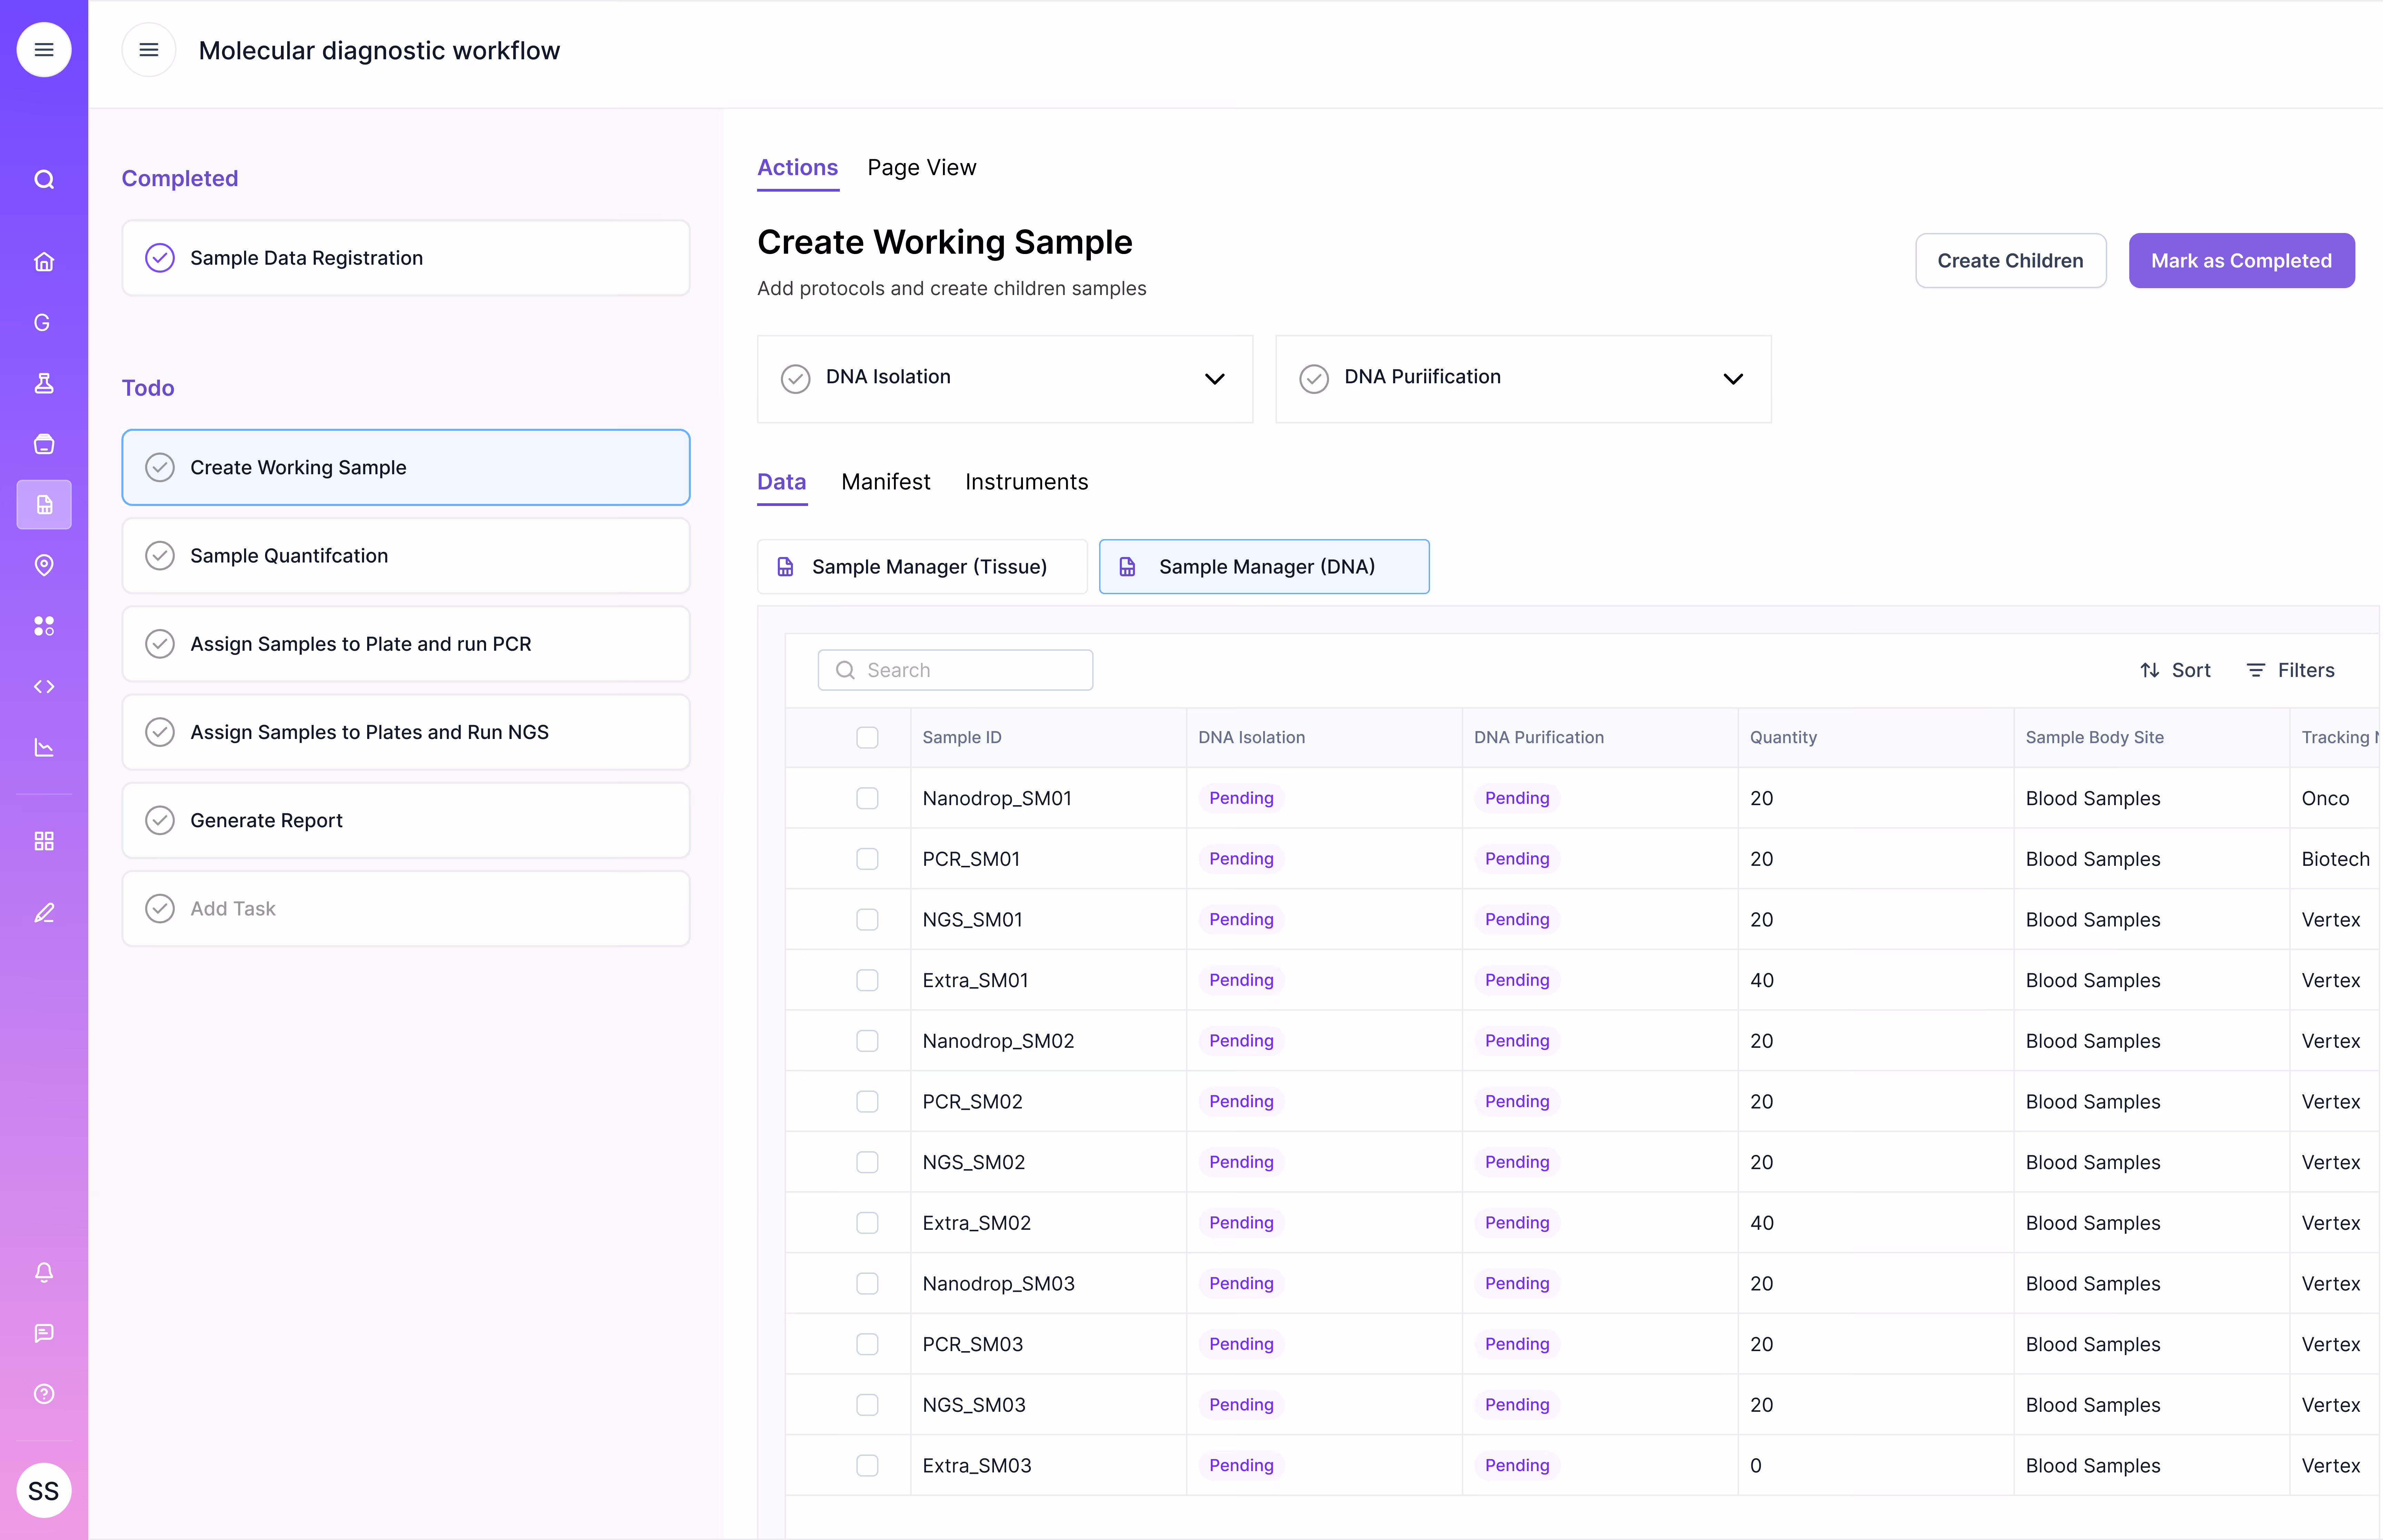
Task: Open the chat messages icon in sidebar
Action: [44, 1333]
